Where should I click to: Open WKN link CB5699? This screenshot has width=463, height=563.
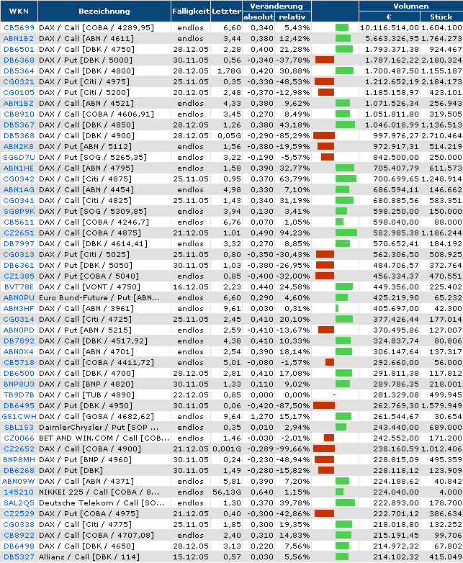point(19,27)
